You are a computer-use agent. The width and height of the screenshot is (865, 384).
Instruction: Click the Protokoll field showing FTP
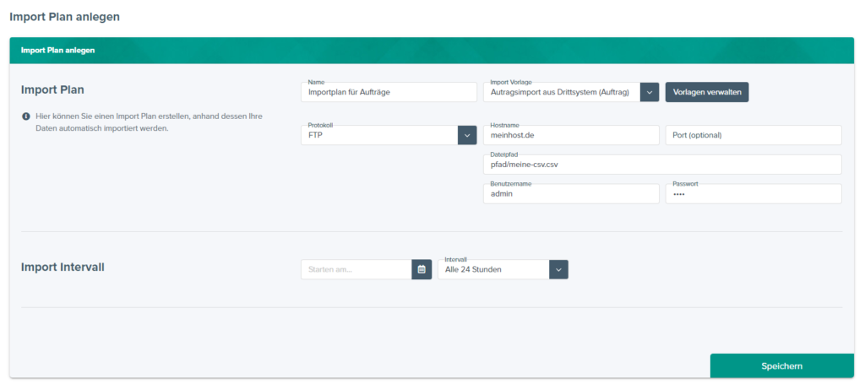coord(378,135)
